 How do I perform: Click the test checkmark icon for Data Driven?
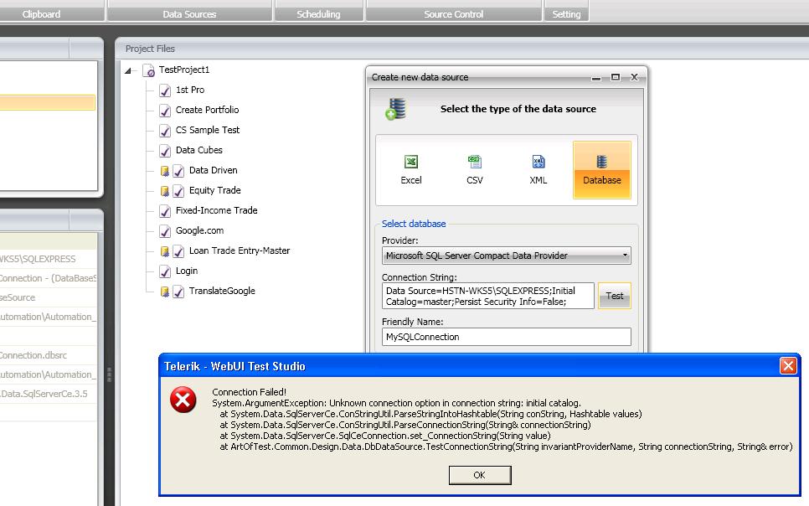(178, 171)
